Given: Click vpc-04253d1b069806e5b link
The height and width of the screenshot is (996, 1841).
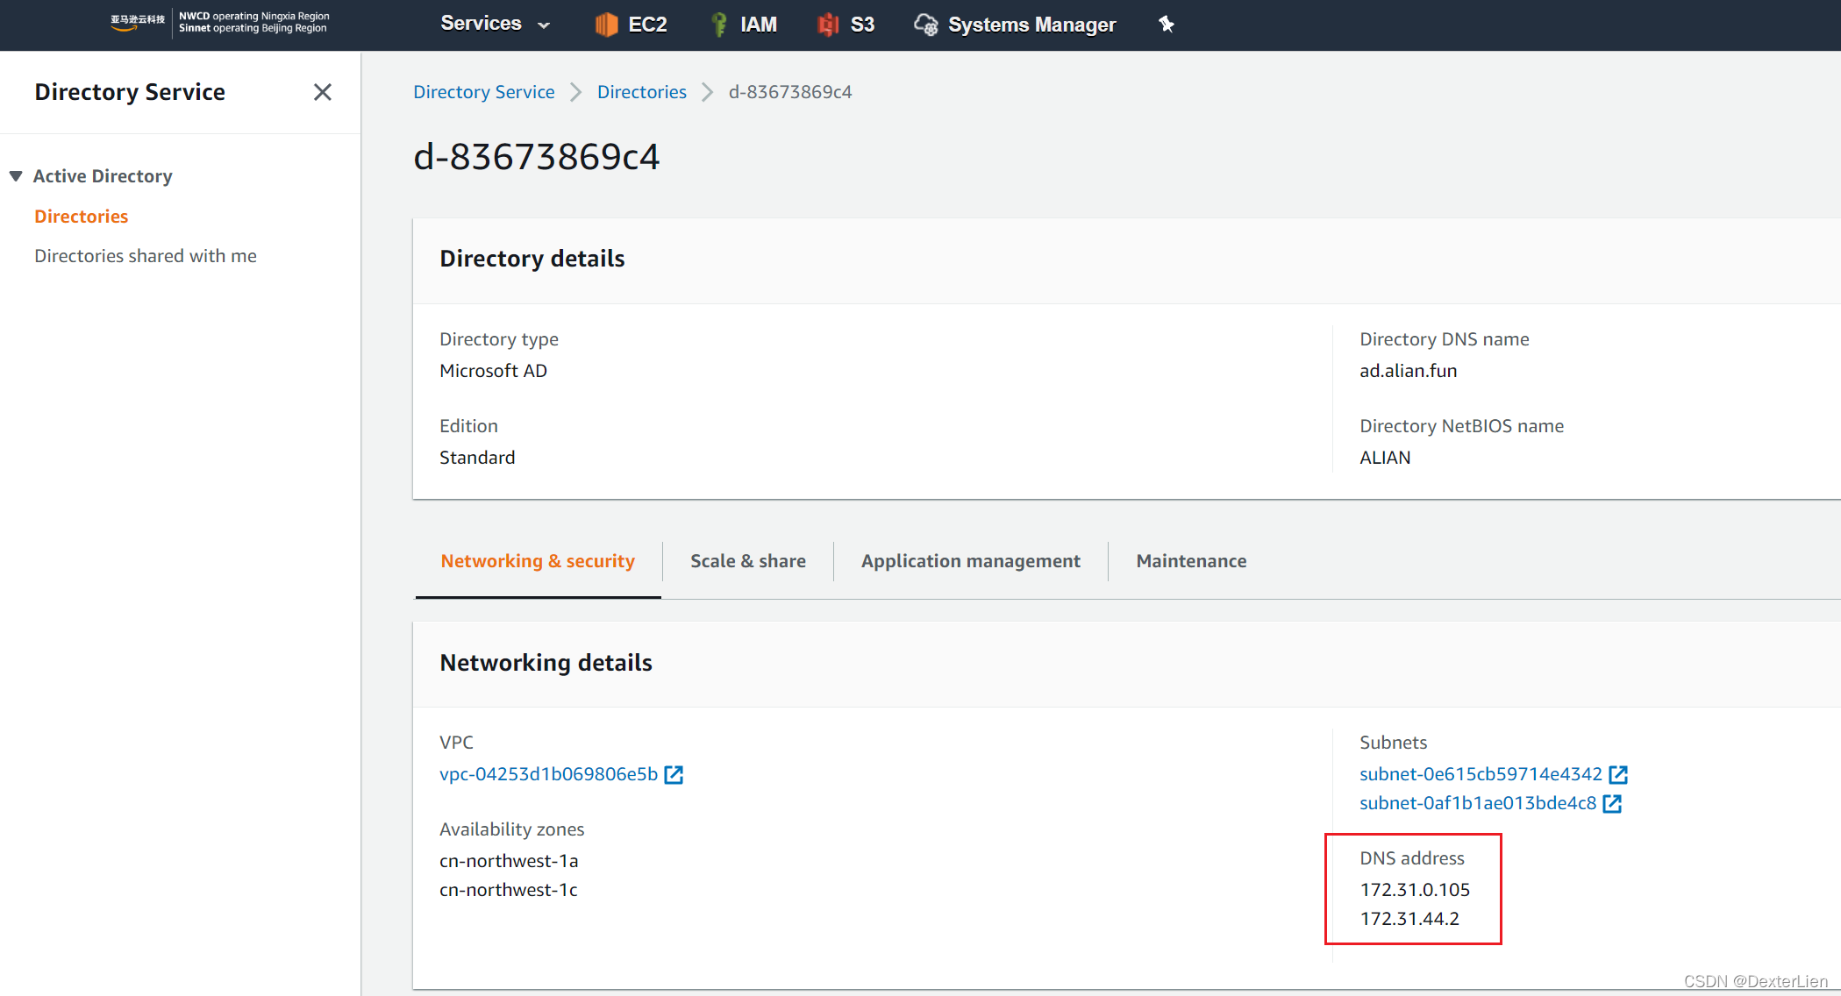Looking at the screenshot, I should click(548, 774).
